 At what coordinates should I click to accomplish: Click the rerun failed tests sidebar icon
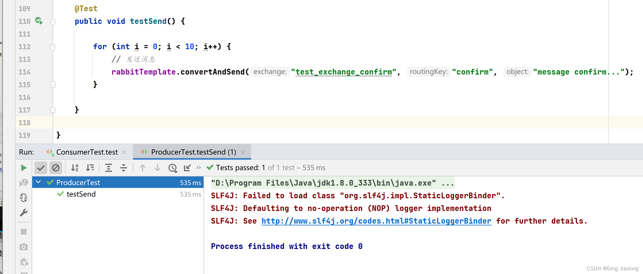pyautogui.click(x=24, y=182)
